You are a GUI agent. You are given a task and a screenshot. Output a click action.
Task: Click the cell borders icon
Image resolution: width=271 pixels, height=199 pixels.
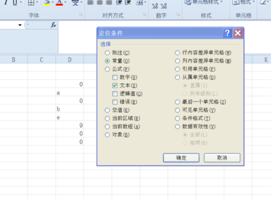pos(31,3)
